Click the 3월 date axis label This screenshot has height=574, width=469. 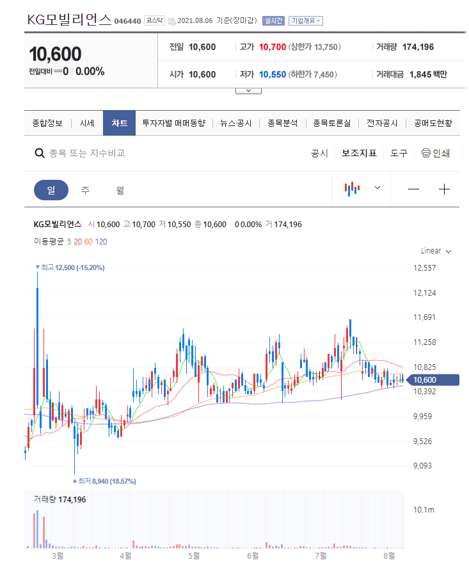[58, 555]
